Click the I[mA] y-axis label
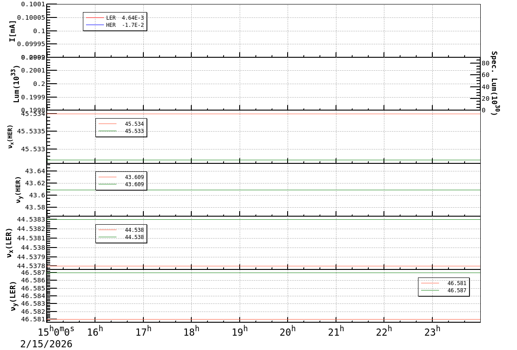Screen dimensions: 517x350 (13, 31)
